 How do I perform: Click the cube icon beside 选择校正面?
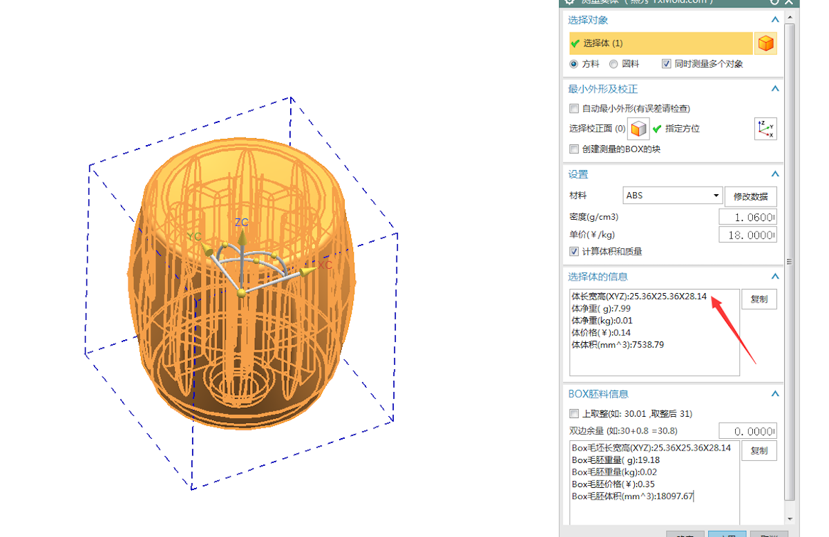(640, 129)
